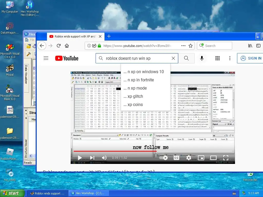This screenshot has width=263, height=197.
Task: Open palemoon-28 installer file icon
Action: coord(10,112)
